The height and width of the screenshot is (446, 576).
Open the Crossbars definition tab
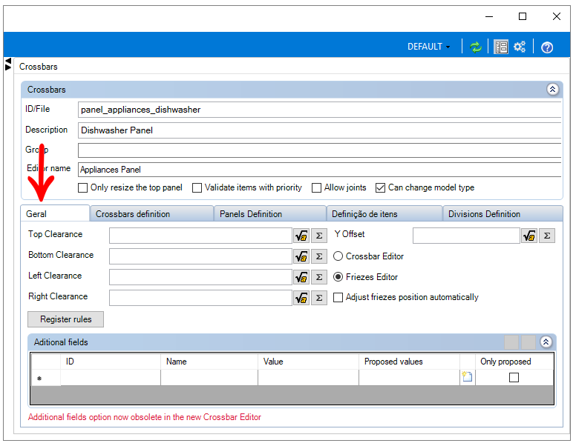[x=151, y=214]
